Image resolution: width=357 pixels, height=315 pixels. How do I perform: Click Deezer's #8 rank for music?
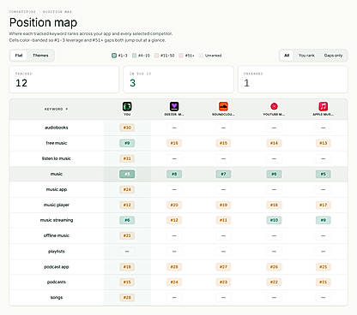click(174, 174)
